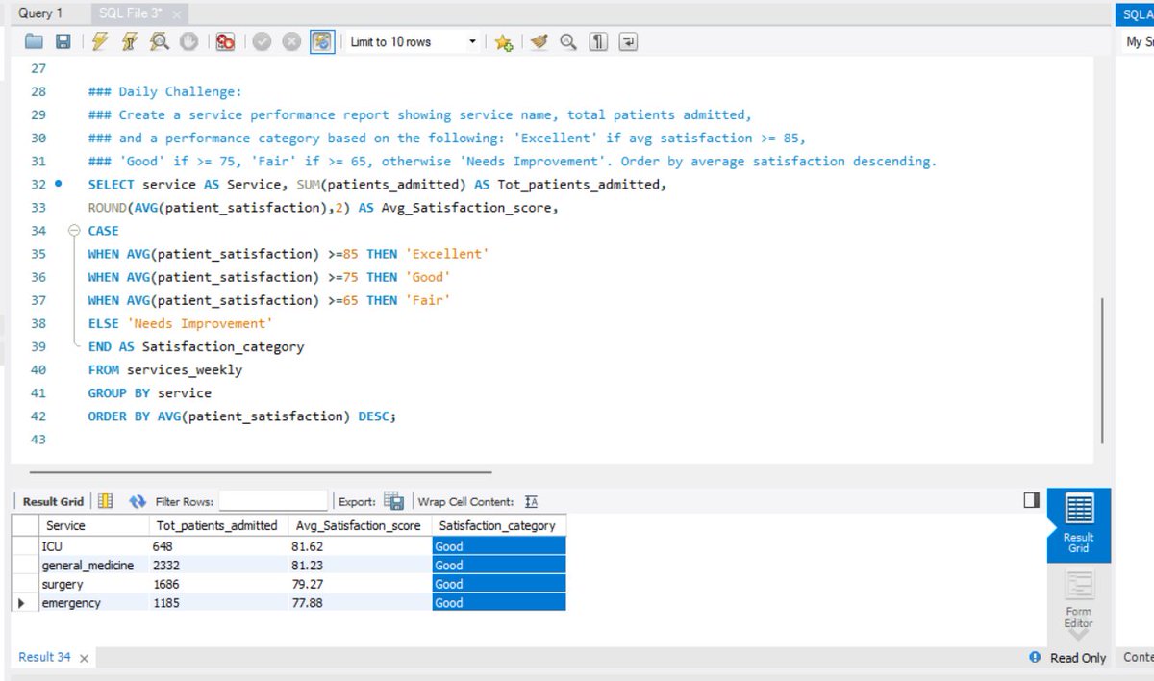The width and height of the screenshot is (1154, 681).
Task: Click the 648 patients admitted cell
Action: (x=216, y=546)
